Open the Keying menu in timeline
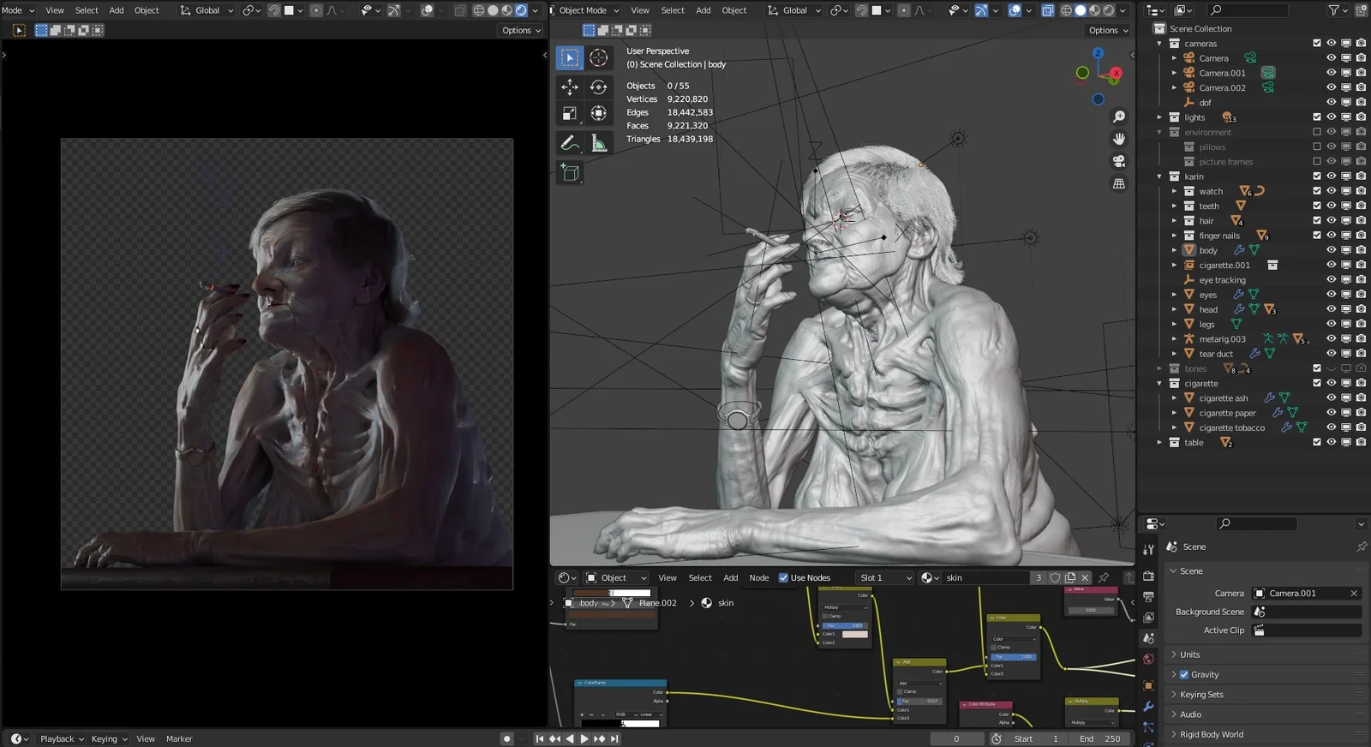The width and height of the screenshot is (1371, 747). point(108,738)
